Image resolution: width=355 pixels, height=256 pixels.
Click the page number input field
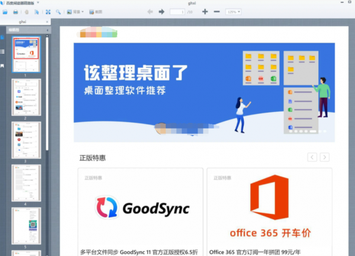177,12
